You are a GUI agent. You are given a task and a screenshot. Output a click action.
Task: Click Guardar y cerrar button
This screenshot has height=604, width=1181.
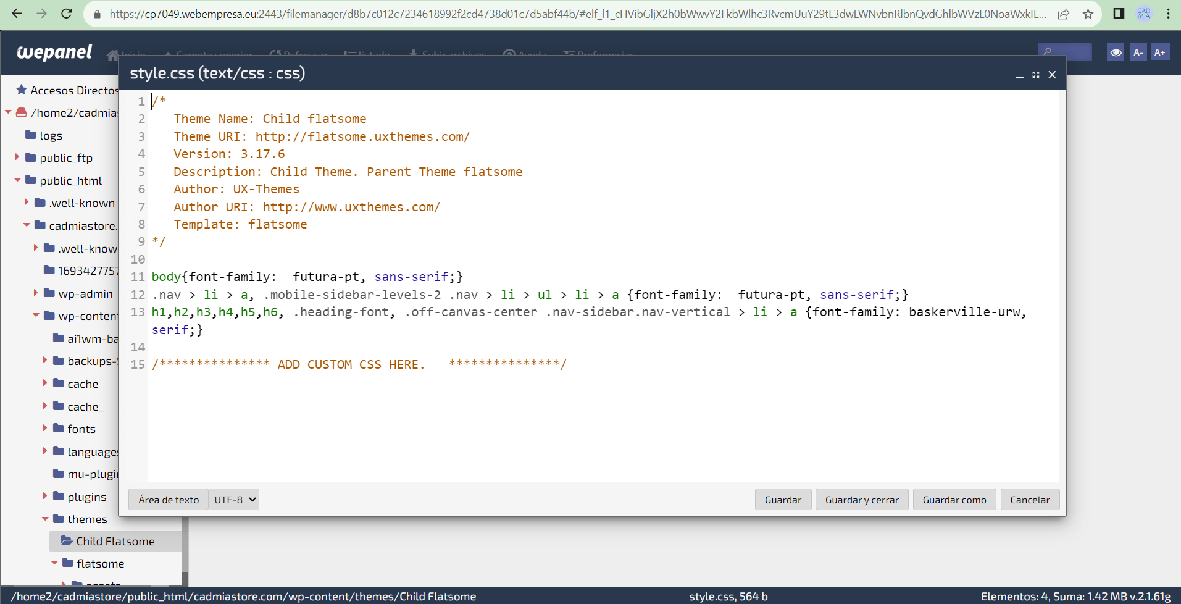pyautogui.click(x=862, y=500)
